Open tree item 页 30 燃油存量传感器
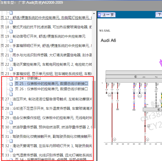Screen dimensions: 162x161 pos(46,127)
